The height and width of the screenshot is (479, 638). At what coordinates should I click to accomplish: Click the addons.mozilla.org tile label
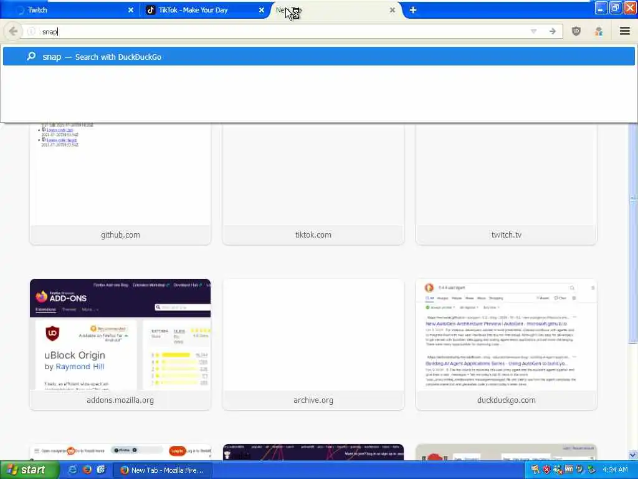point(120,400)
